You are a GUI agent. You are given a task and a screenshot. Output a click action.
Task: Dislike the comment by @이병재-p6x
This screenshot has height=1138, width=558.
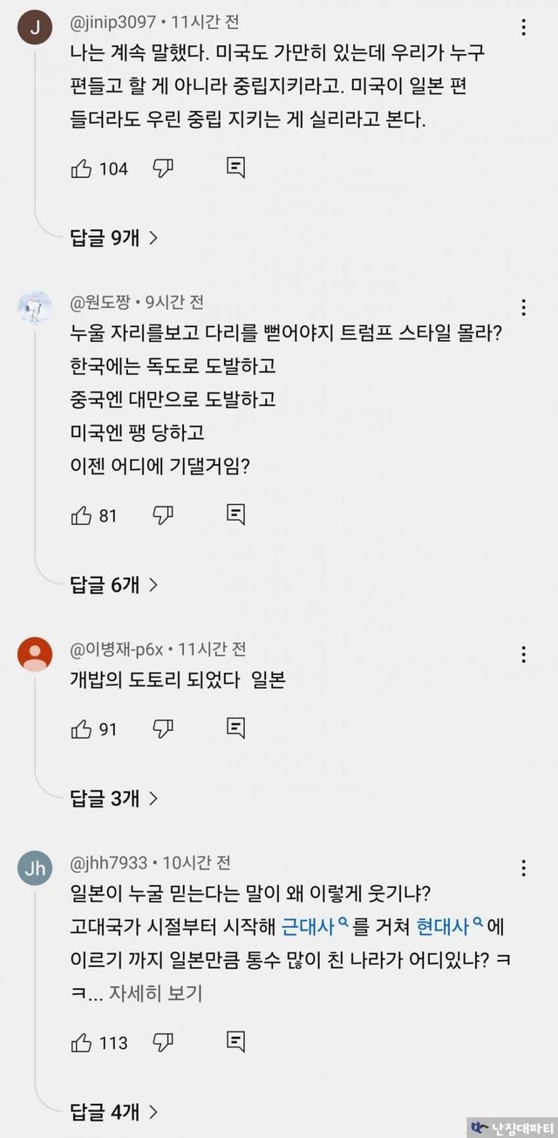tap(163, 728)
